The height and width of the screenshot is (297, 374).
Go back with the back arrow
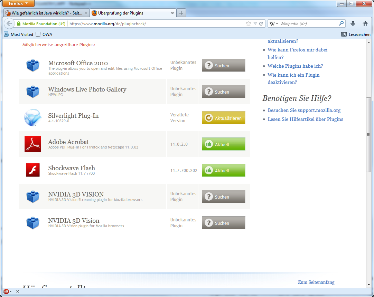pyautogui.click(x=9, y=23)
